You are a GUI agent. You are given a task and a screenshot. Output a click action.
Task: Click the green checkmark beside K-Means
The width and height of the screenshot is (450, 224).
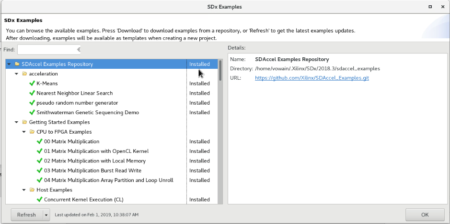pos(32,83)
